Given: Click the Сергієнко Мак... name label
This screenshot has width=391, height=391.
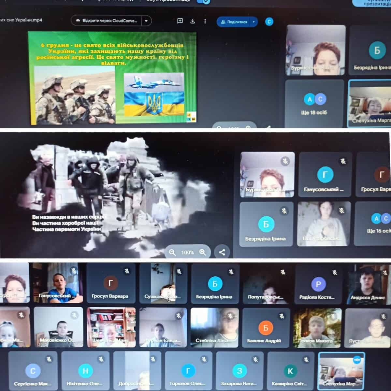Looking at the screenshot, I should pos(33,384).
